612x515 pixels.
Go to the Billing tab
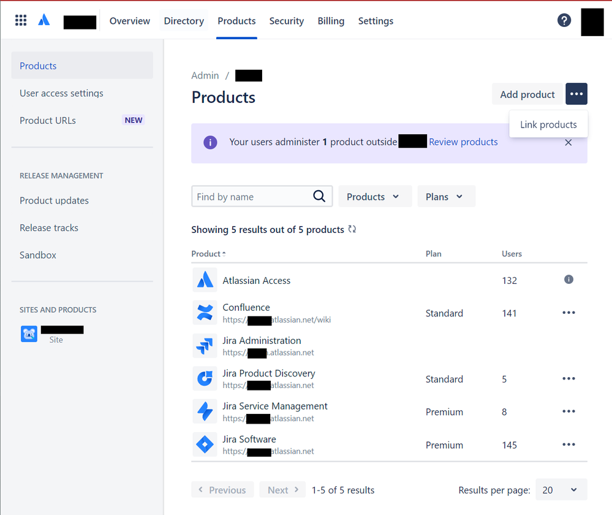(331, 21)
